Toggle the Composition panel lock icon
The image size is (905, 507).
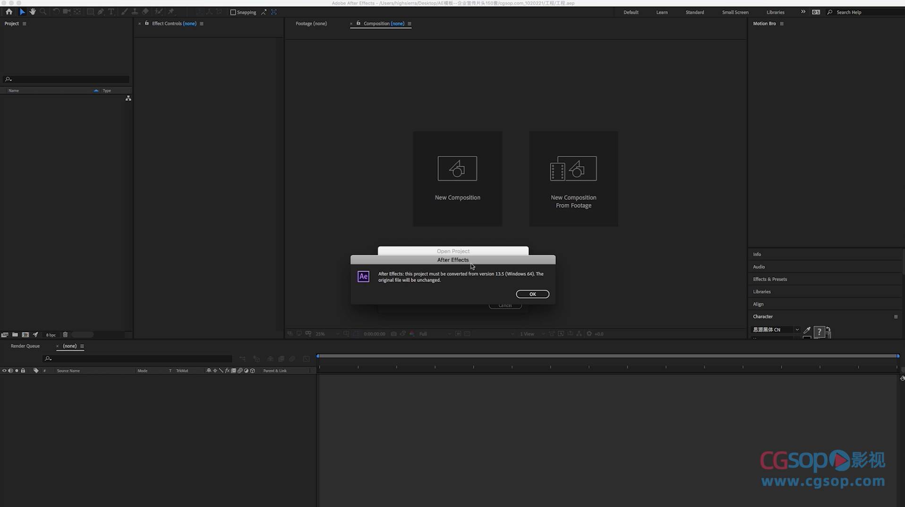(x=359, y=23)
